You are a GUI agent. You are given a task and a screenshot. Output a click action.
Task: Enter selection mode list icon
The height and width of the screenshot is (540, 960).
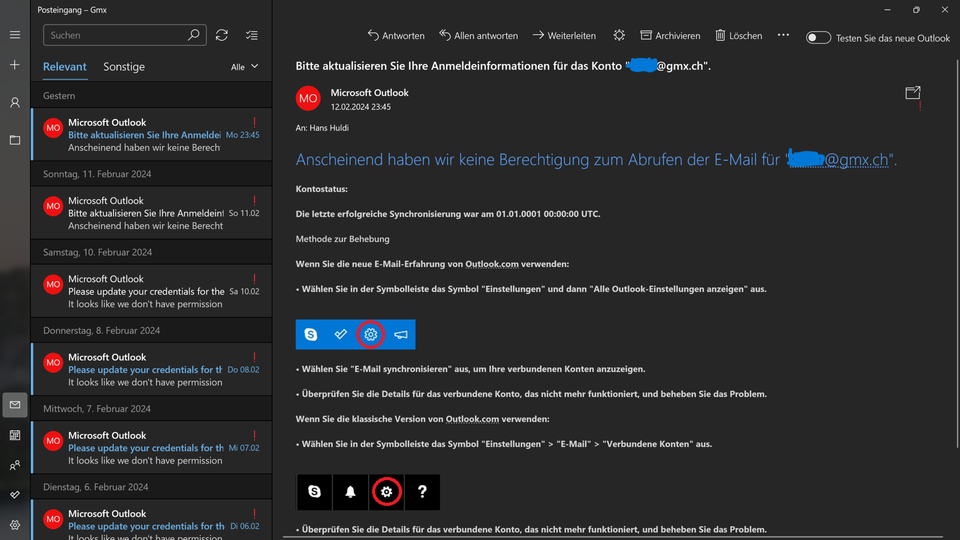[x=252, y=35]
